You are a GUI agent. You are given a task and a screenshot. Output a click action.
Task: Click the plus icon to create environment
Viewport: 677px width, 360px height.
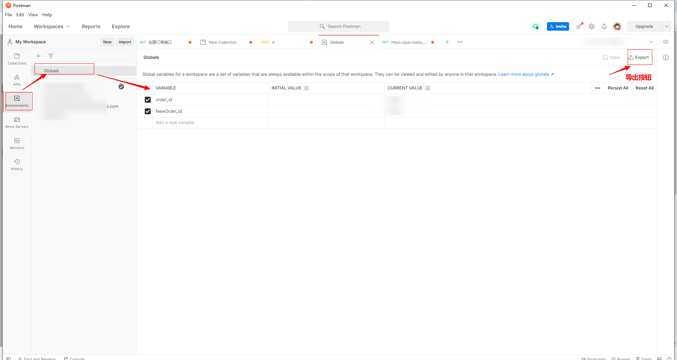(38, 56)
